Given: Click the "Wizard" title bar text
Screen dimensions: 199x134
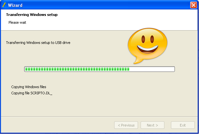Looking at the screenshot, I should pyautogui.click(x=15, y=5).
